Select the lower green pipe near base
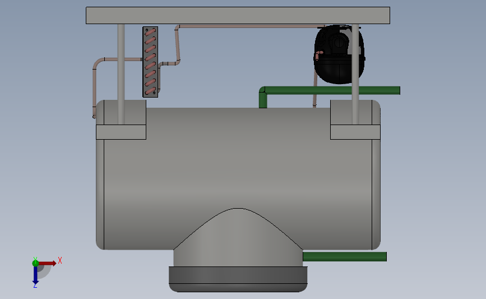The width and height of the screenshot is (486, 299). tap(345, 256)
